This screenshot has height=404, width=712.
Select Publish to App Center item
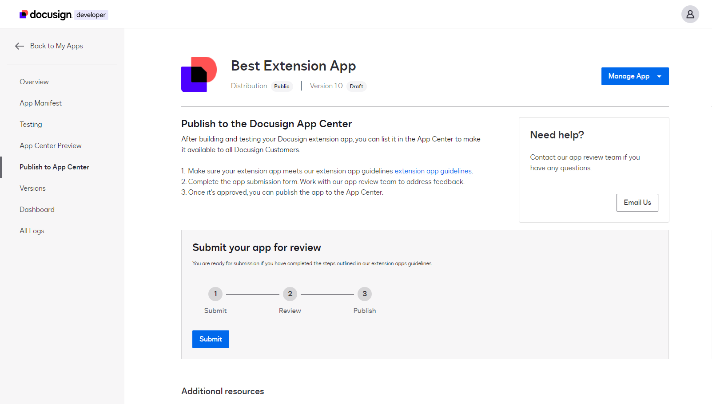click(x=54, y=167)
